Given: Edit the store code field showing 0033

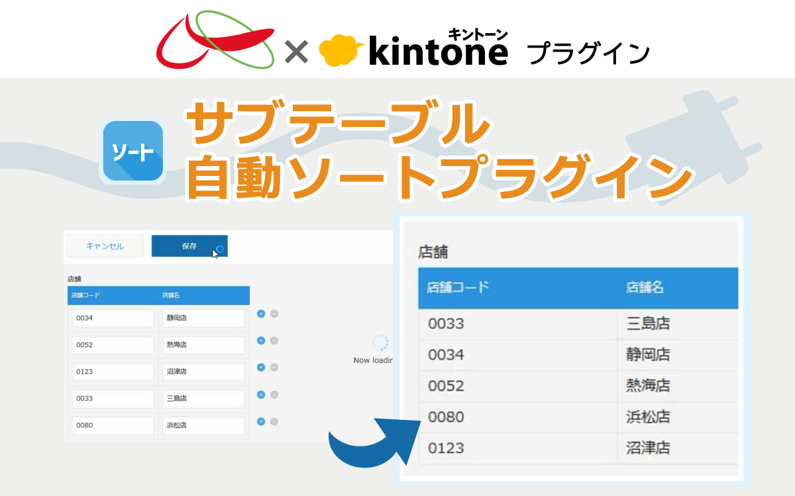Looking at the screenshot, I should (113, 399).
